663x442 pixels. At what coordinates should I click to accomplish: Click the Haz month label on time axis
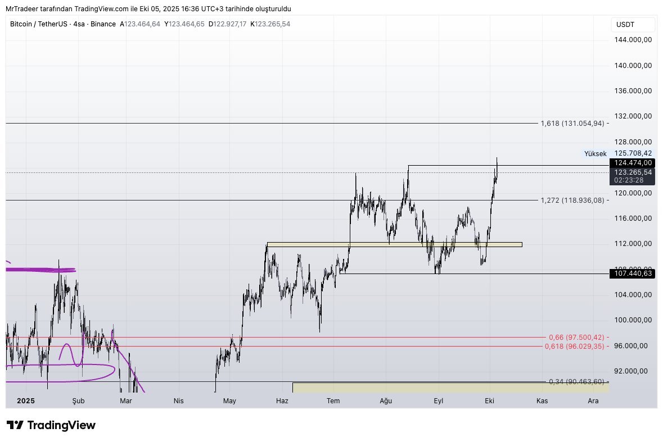(x=282, y=400)
